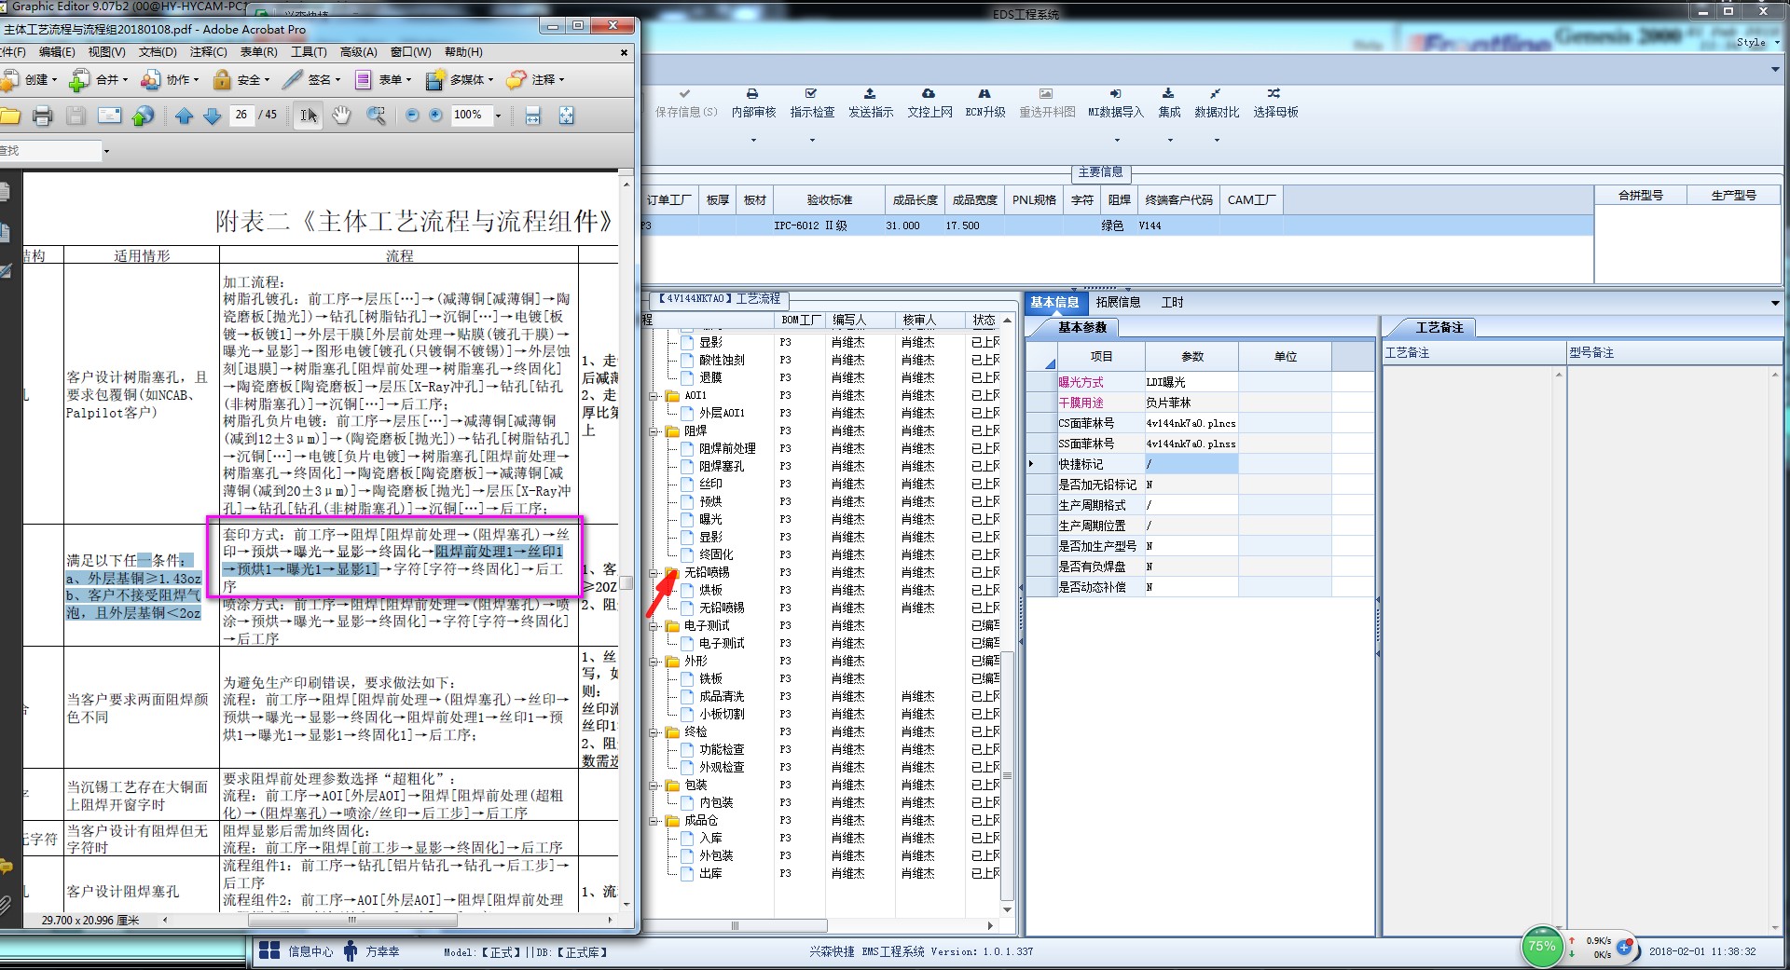Collapse the 无铅喷锡 tree folder
Viewport: 1790px width, 970px height.
(655, 573)
